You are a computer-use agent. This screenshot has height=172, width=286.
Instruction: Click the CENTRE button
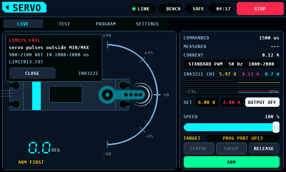click(199, 148)
